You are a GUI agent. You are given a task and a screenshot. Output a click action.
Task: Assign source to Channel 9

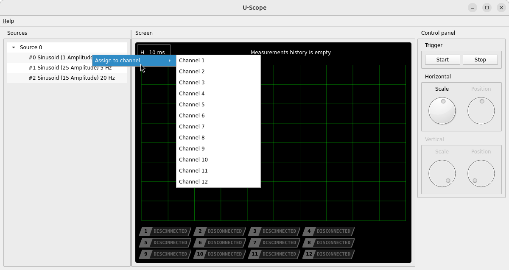(x=218, y=149)
